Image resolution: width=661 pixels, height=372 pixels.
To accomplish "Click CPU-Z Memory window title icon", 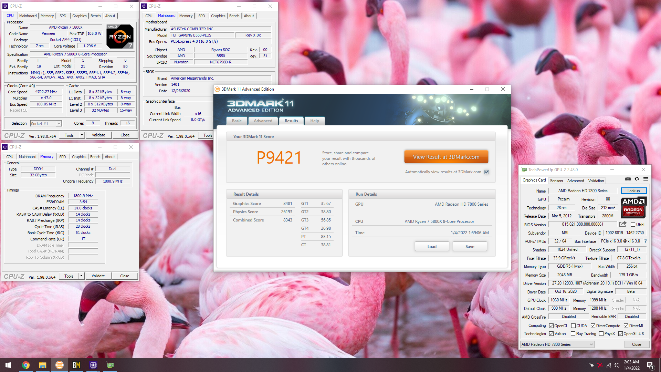I will tap(5, 147).
